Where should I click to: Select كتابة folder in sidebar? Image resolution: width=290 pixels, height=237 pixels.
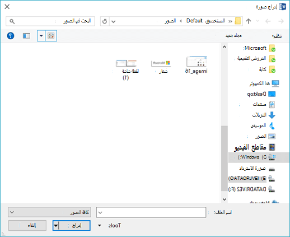(267, 69)
